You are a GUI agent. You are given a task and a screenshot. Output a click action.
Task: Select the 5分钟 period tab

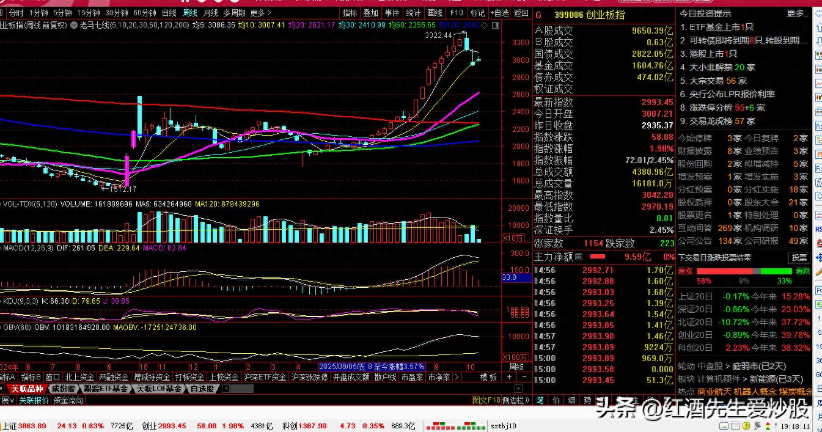62,13
